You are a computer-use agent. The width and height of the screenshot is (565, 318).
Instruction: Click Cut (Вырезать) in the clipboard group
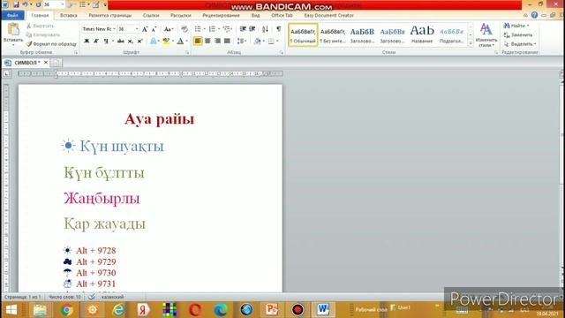pyautogui.click(x=41, y=26)
